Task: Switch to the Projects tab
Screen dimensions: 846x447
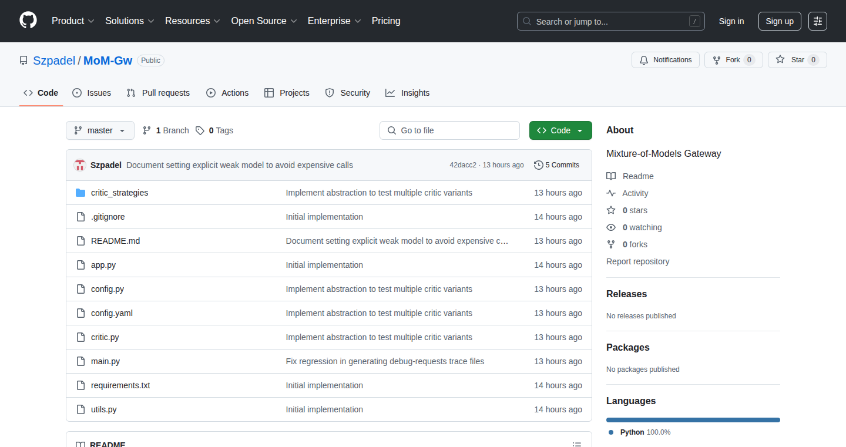Action: coord(287,93)
